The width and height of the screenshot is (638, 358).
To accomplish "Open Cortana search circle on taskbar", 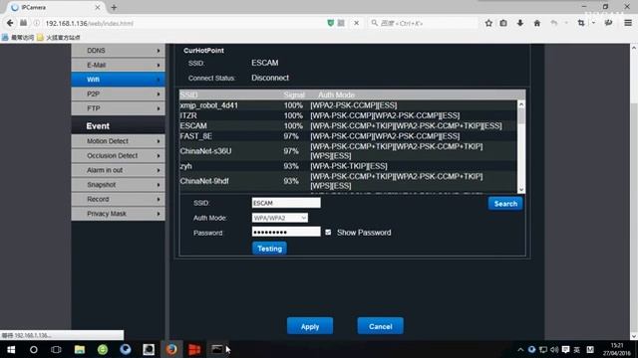I will point(34,349).
